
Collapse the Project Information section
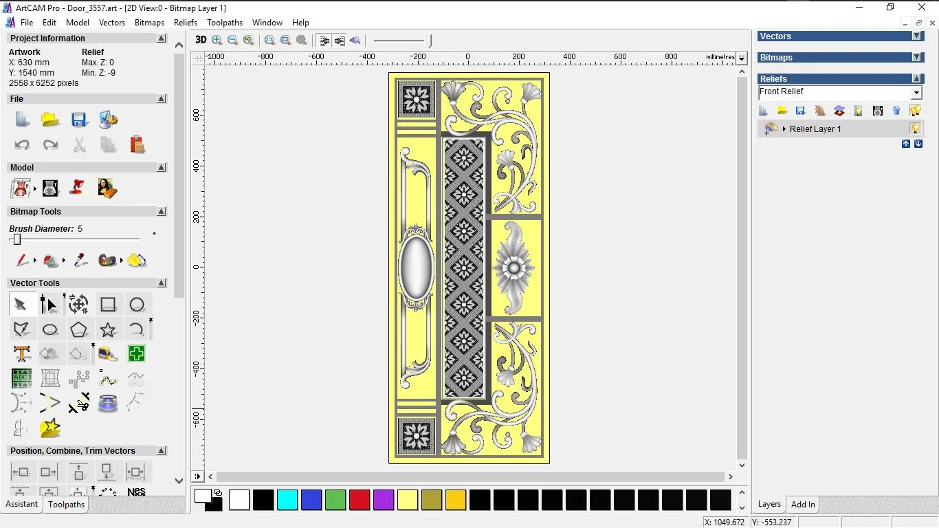(162, 38)
